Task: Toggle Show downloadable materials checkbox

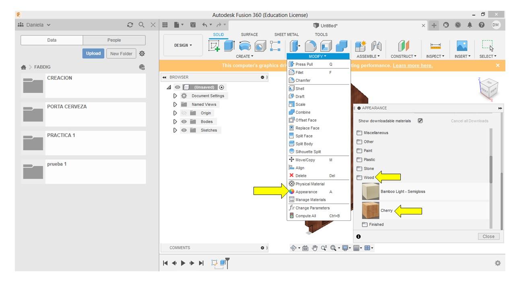Action: [420, 121]
